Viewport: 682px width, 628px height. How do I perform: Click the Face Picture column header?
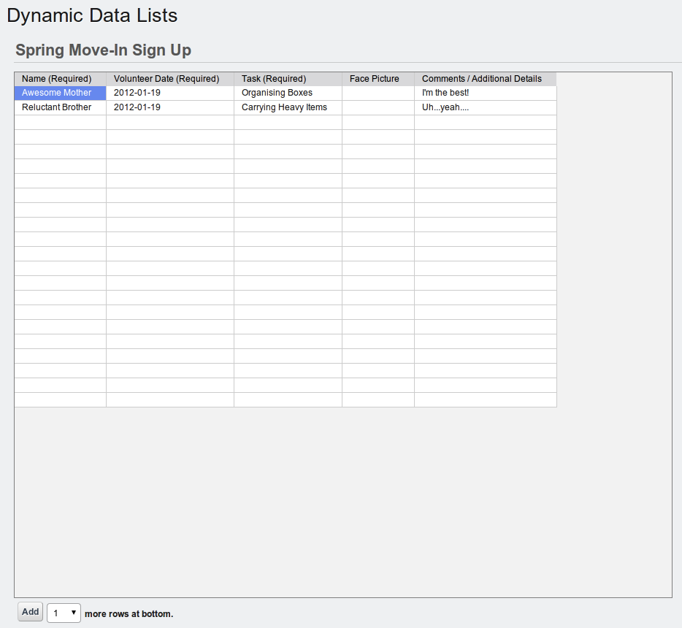[x=378, y=79]
